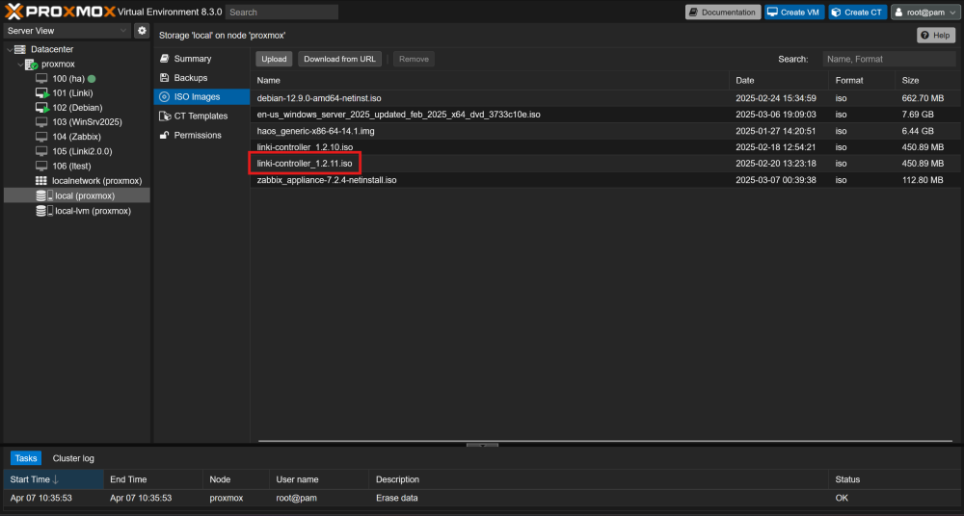Sort by the Date column header

point(779,81)
